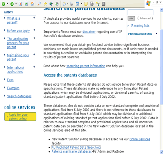Click the vertical scrollbar down arrow

click(x=161, y=152)
